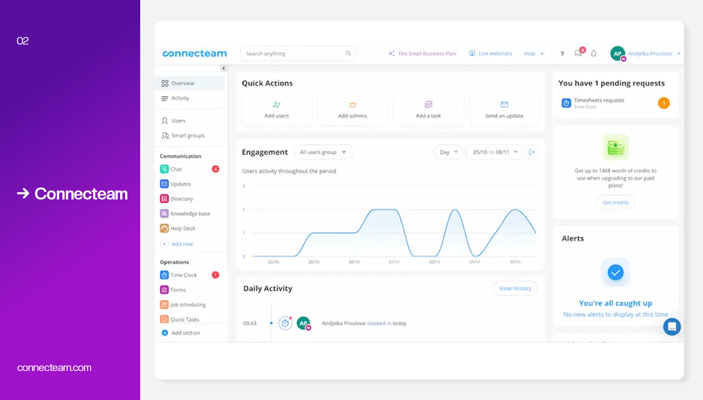Click the Get credits button

(615, 202)
